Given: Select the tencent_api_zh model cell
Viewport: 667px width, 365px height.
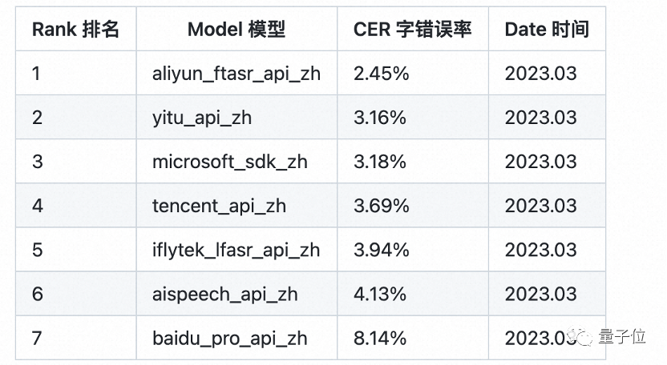Looking at the screenshot, I should tap(219, 206).
